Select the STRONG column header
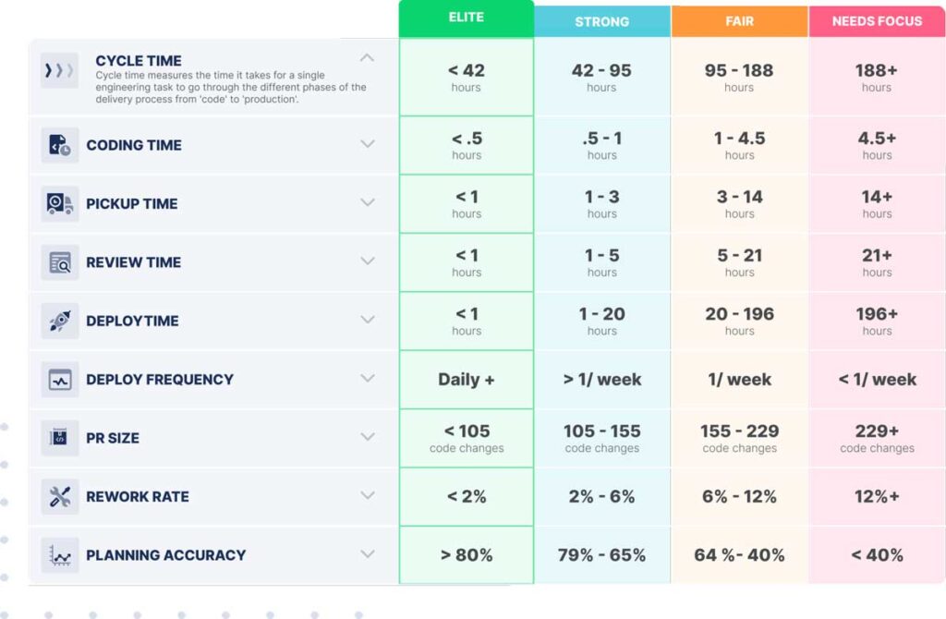 click(602, 21)
